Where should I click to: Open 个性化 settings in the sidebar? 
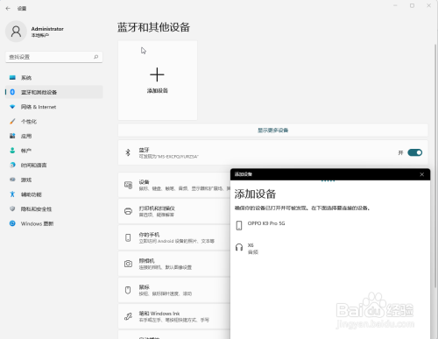click(54, 122)
